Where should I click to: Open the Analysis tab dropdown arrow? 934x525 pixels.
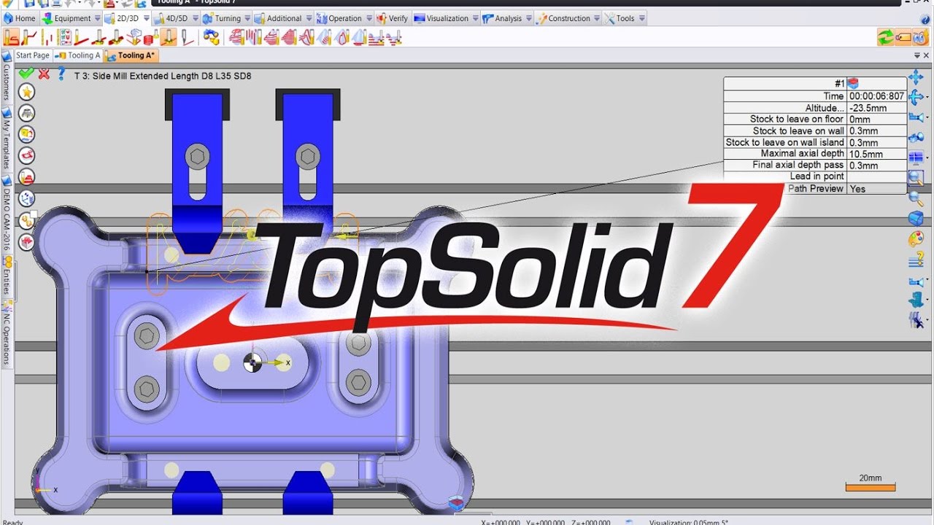click(x=529, y=18)
